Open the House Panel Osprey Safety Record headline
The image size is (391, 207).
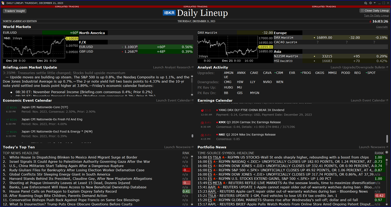[63, 191]
